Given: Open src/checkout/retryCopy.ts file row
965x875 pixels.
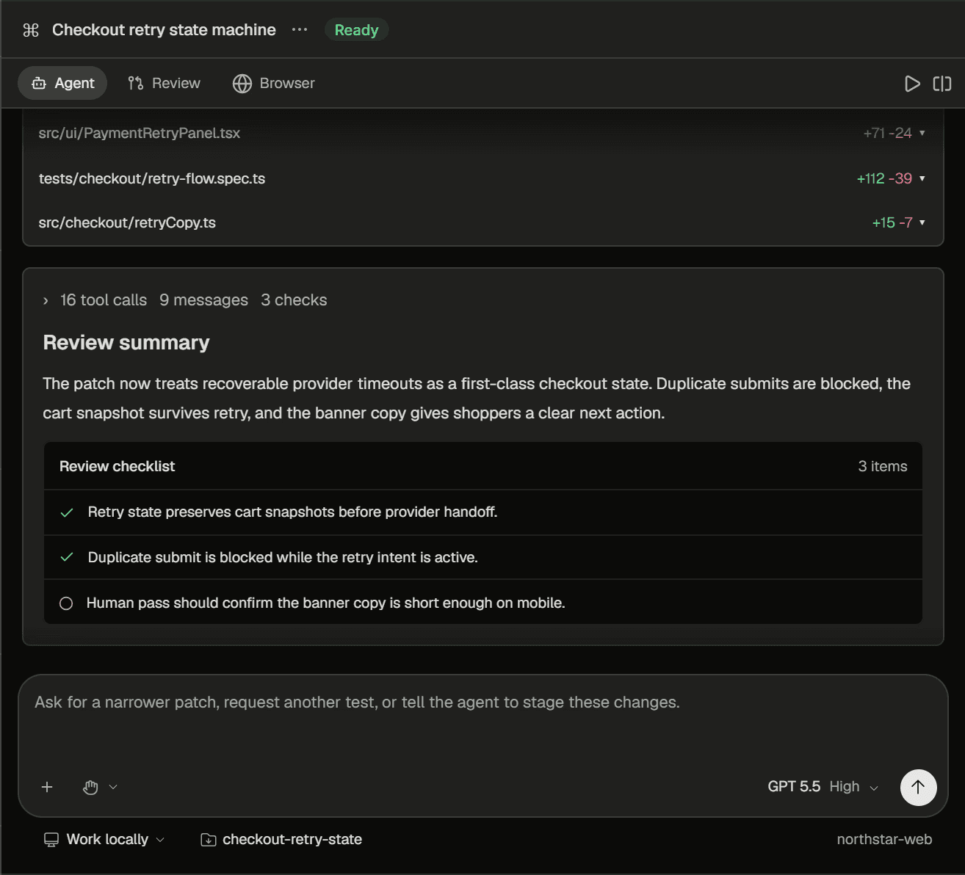Looking at the screenshot, I should coord(482,222).
